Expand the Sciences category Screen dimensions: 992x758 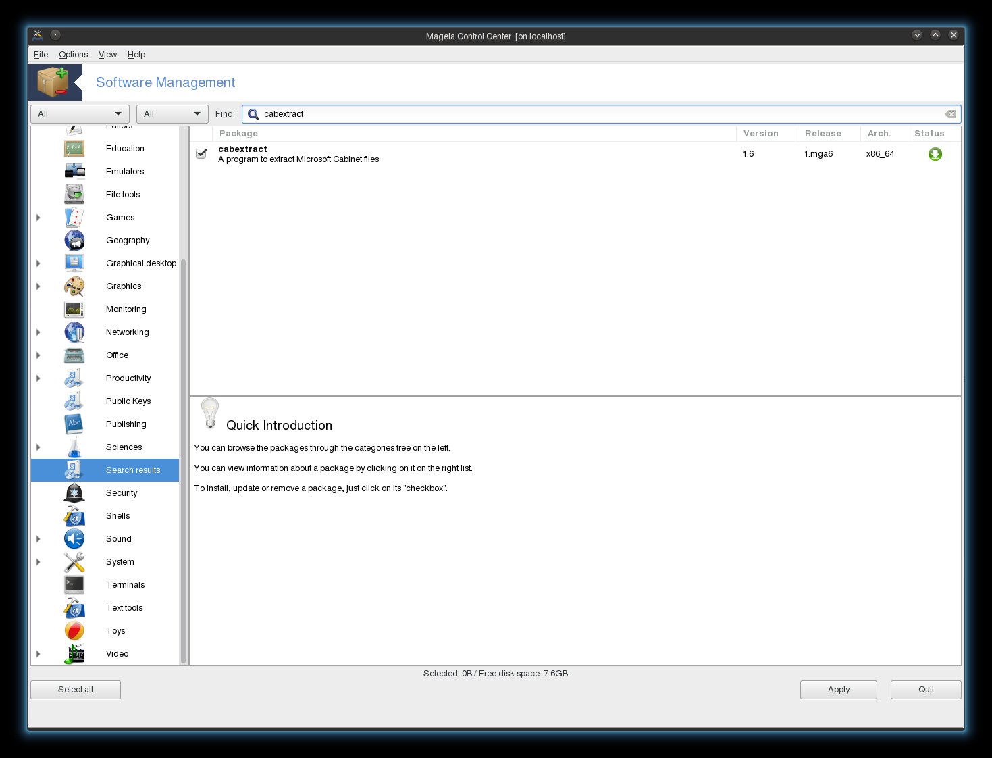click(x=38, y=447)
